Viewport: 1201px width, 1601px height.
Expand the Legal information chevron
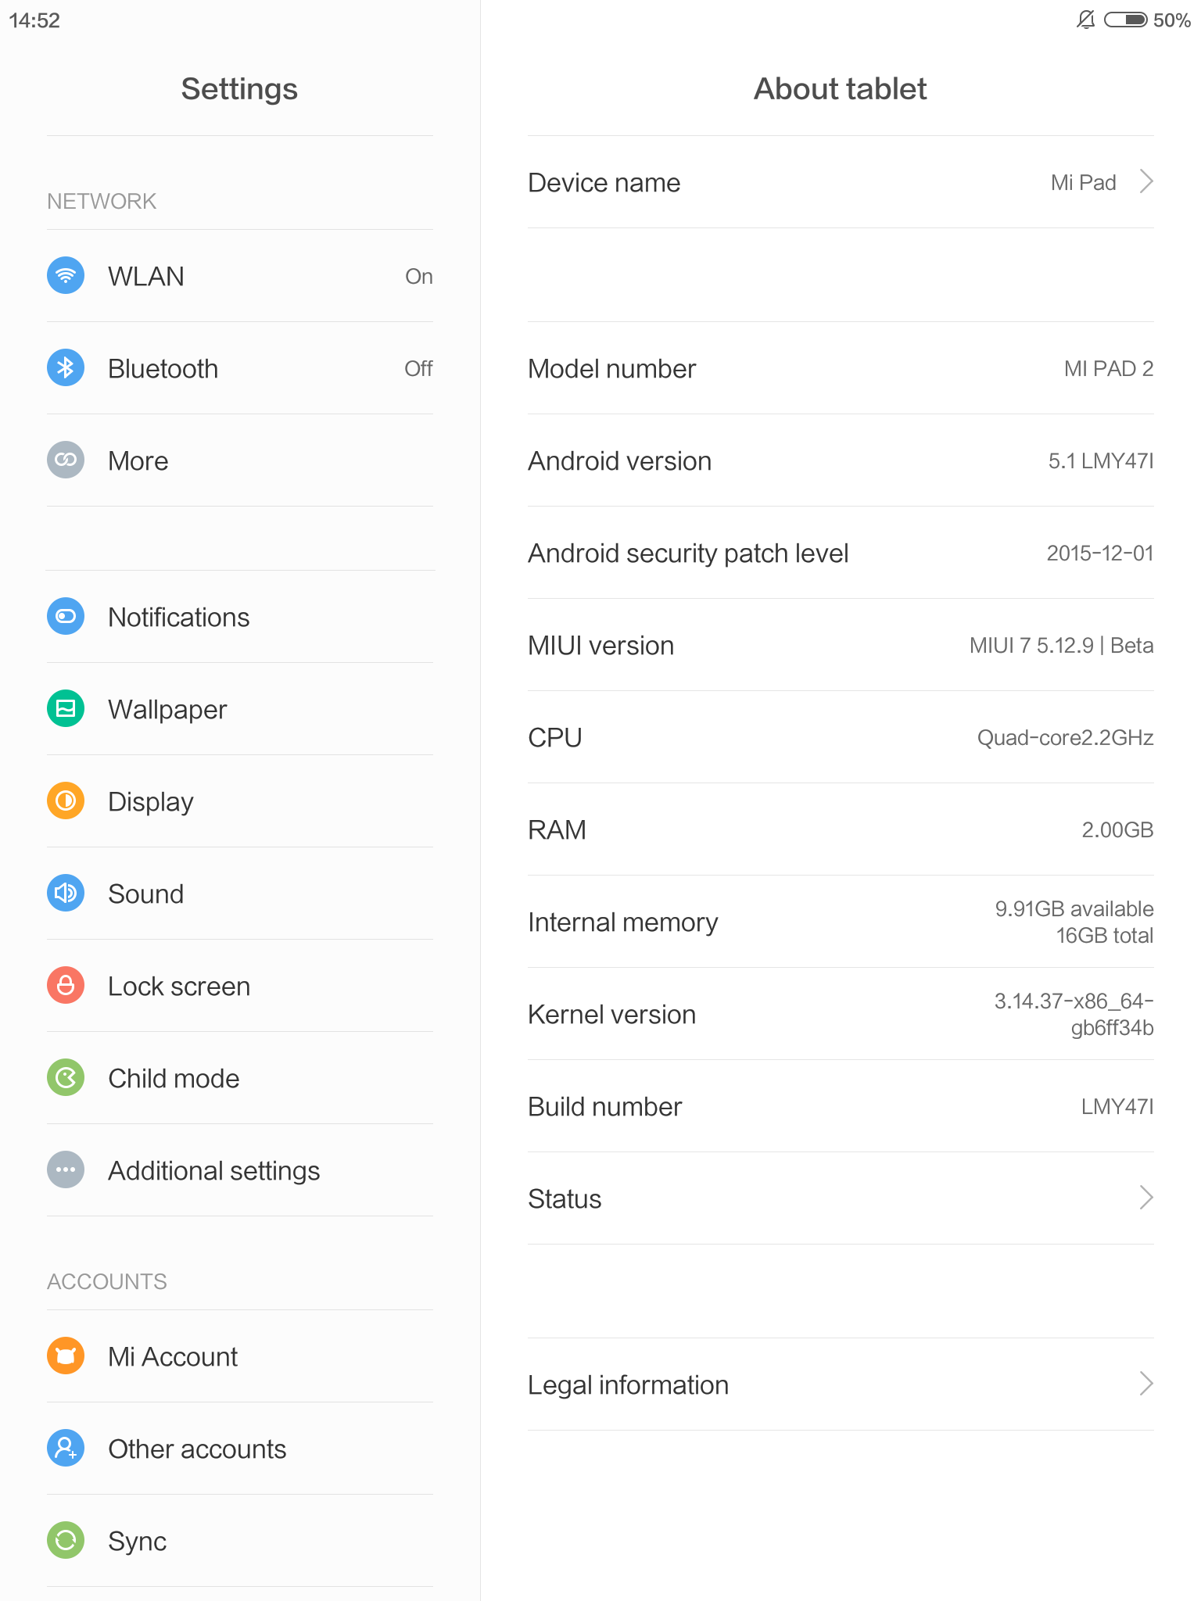tap(1146, 1384)
